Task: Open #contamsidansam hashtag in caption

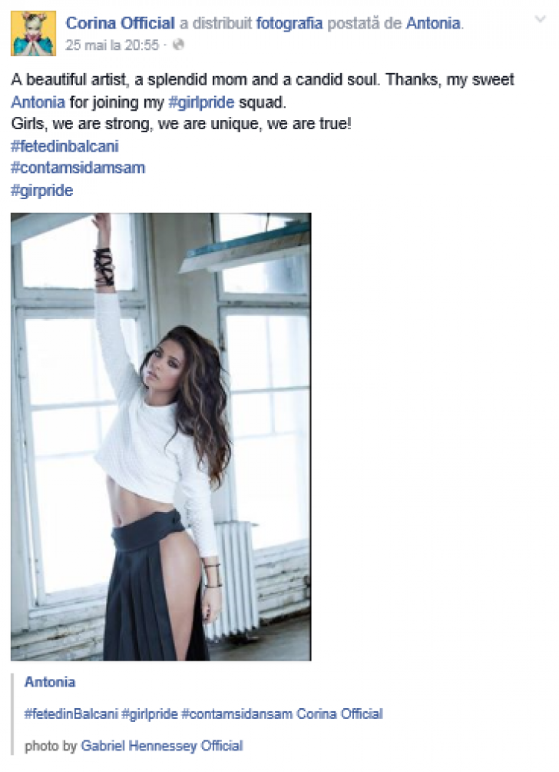Action: pos(237,714)
